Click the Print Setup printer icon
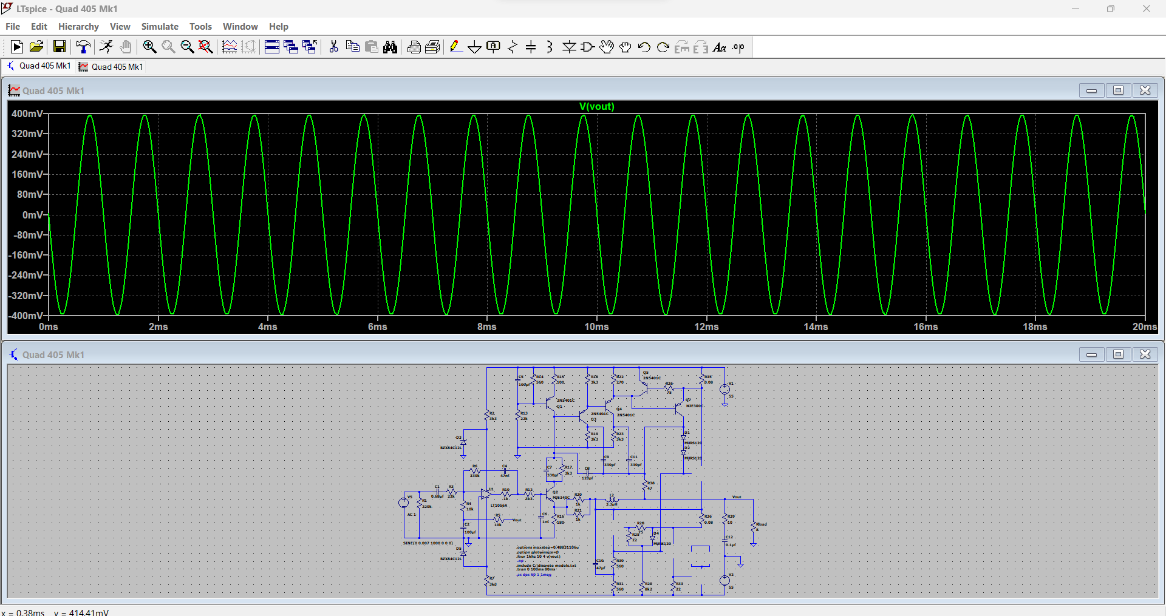Image resolution: width=1166 pixels, height=616 pixels. (x=414, y=47)
